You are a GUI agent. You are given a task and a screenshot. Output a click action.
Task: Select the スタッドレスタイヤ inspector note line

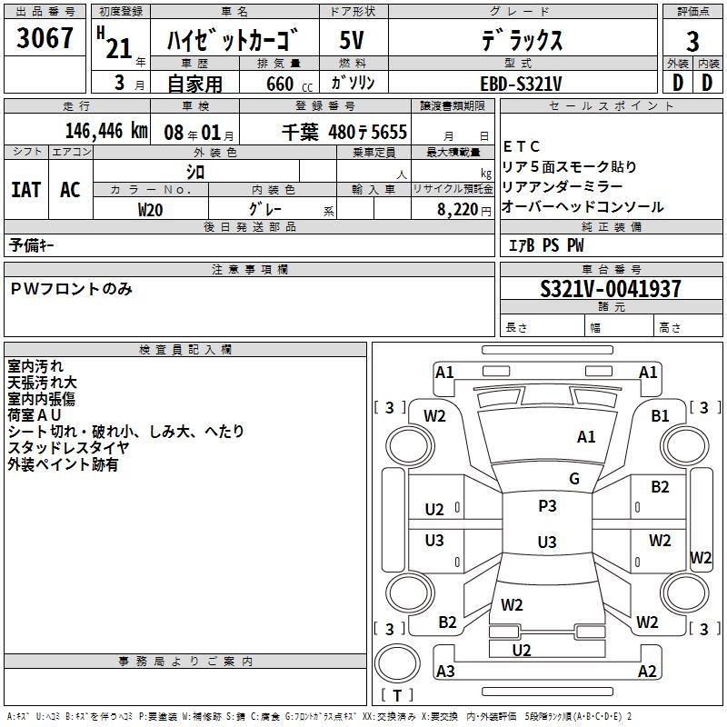68,448
